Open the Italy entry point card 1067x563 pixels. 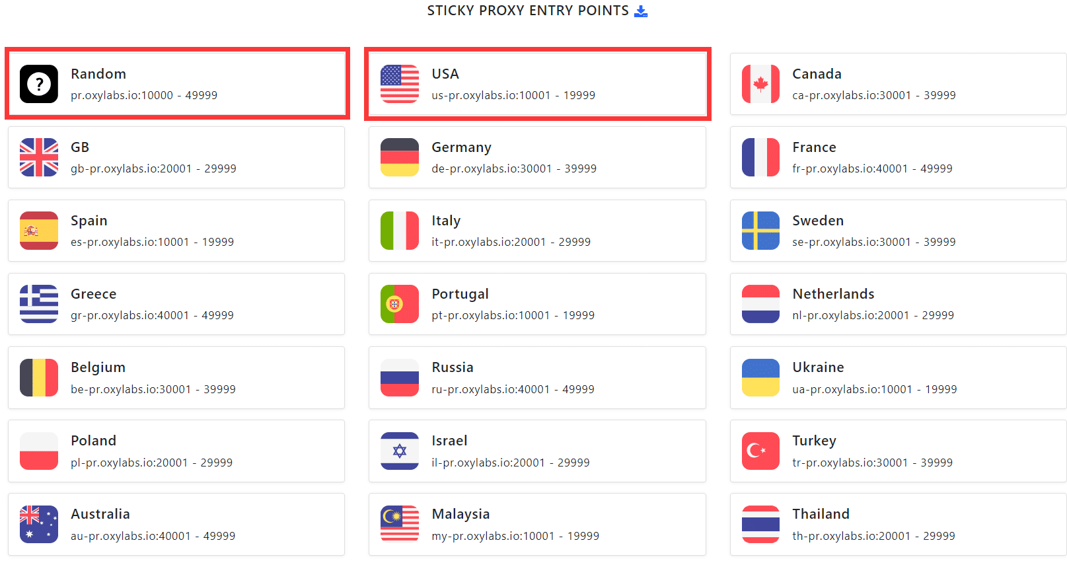pos(537,231)
